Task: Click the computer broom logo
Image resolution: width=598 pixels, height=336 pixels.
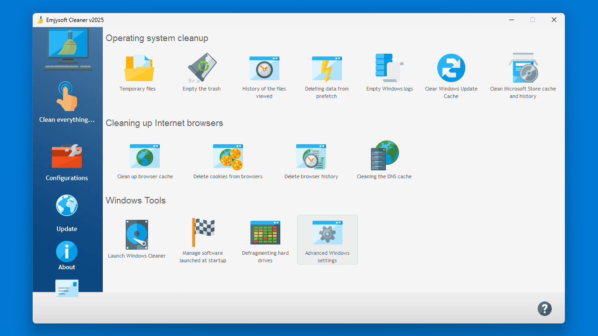Action: point(68,49)
